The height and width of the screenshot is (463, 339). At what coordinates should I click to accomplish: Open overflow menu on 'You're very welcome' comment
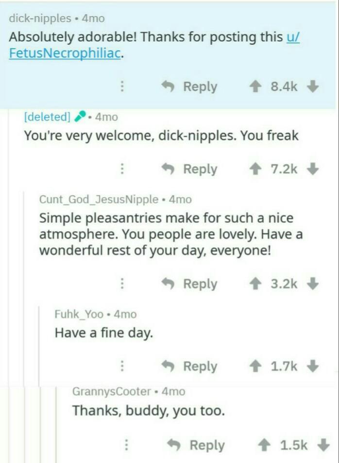point(123,169)
